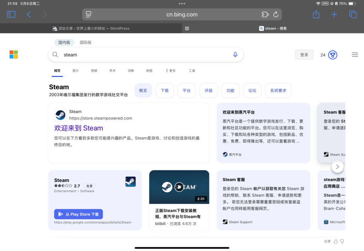Select the 网页 results tab
The image size is (364, 251).
pos(57,71)
